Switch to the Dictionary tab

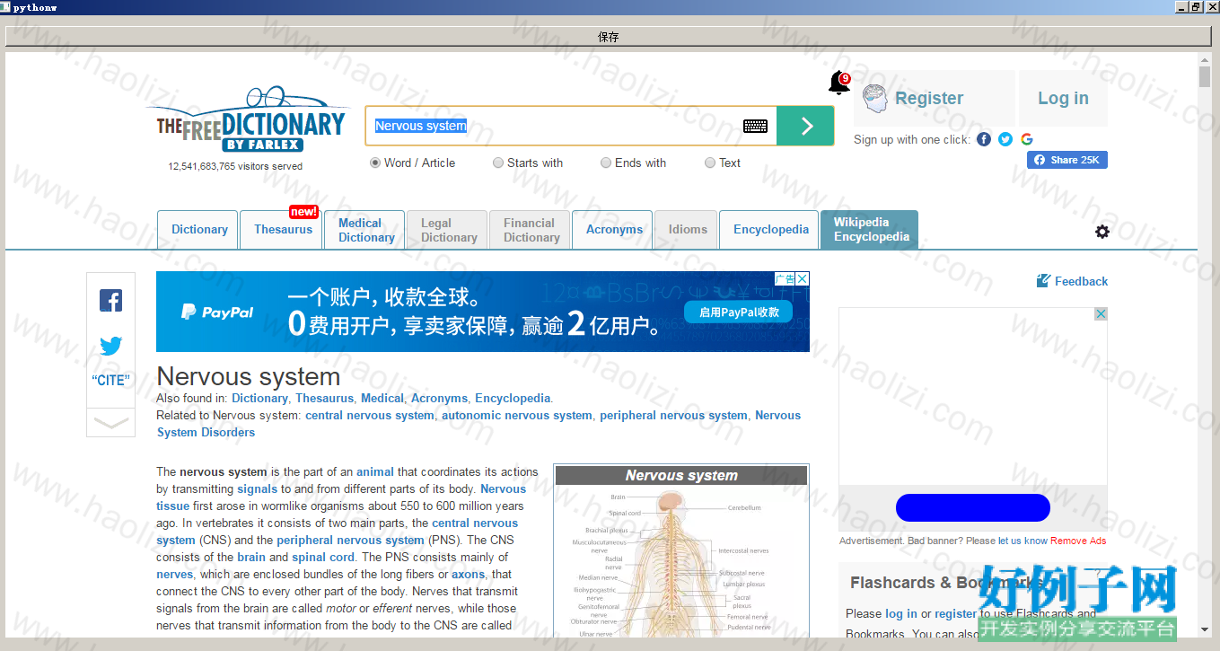point(198,230)
